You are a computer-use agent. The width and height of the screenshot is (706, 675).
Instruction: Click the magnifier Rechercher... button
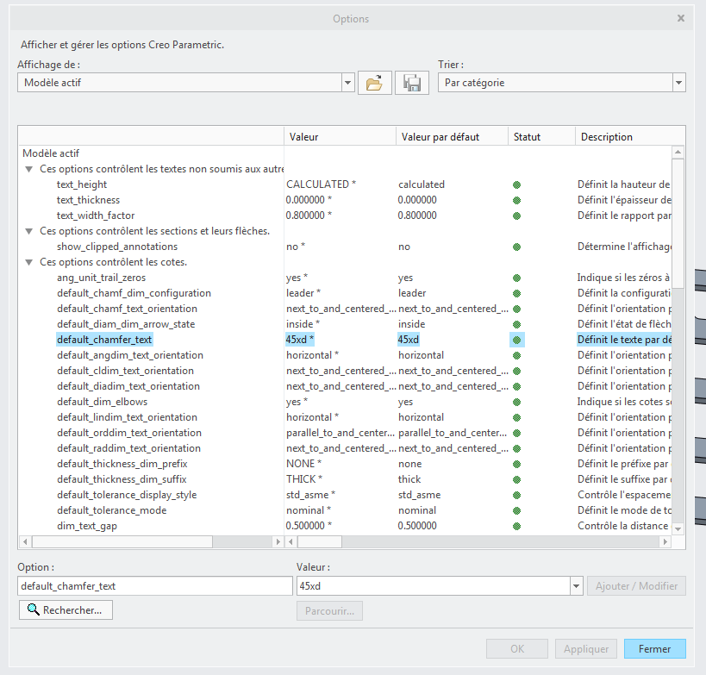(66, 609)
